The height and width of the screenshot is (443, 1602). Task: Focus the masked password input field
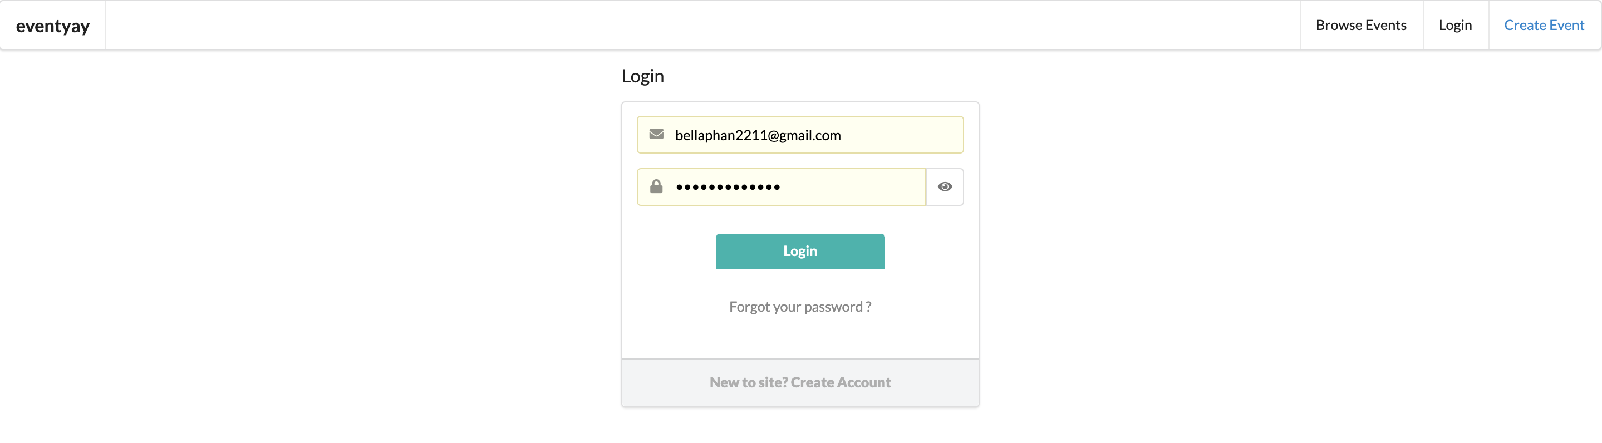[781, 186]
